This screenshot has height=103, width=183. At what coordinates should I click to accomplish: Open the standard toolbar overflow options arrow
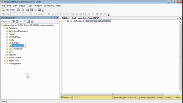click(43, 11)
